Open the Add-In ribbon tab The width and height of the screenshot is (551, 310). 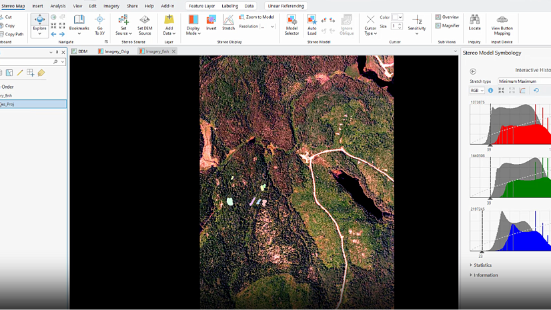(x=167, y=6)
